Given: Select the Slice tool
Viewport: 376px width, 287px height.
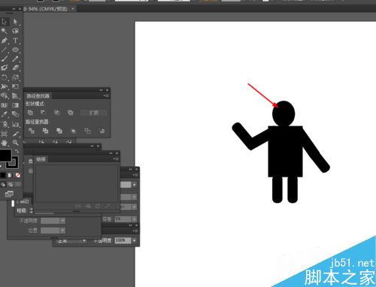Looking at the screenshot, I should [x=15, y=134].
